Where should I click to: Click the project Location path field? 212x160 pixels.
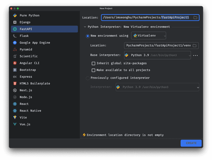(150, 17)
